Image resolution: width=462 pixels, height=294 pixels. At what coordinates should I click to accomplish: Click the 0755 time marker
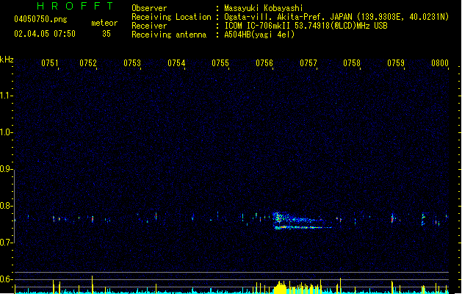point(220,63)
